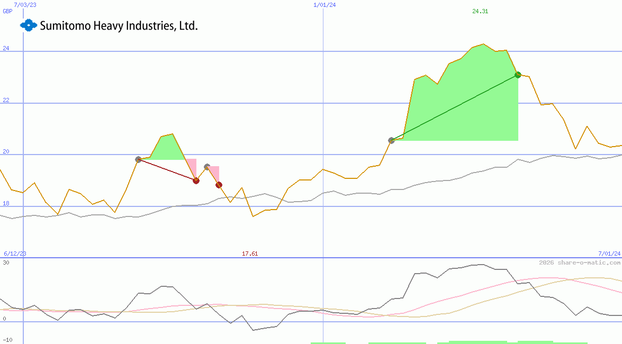
Task: Click the 7/03/23 date label
Action: [x=25, y=5]
